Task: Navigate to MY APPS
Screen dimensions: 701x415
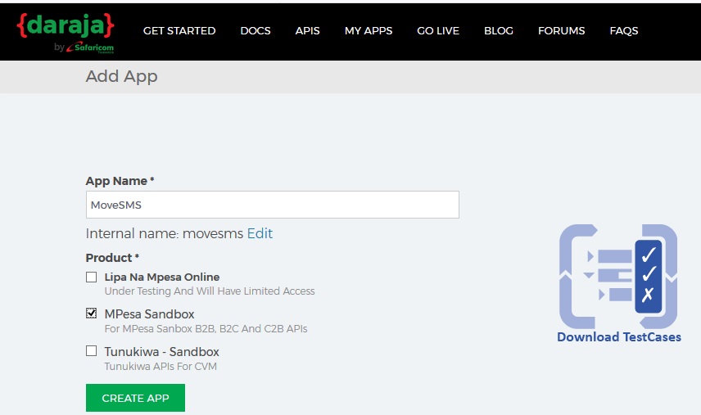Action: (369, 31)
